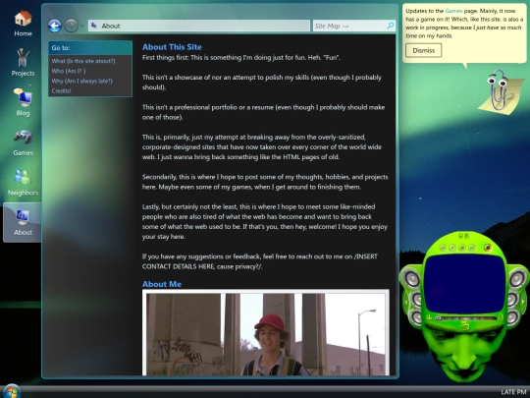Image resolution: width=530 pixels, height=398 pixels.
Task: Click left arrow beside media player speakers
Action: pos(406,303)
